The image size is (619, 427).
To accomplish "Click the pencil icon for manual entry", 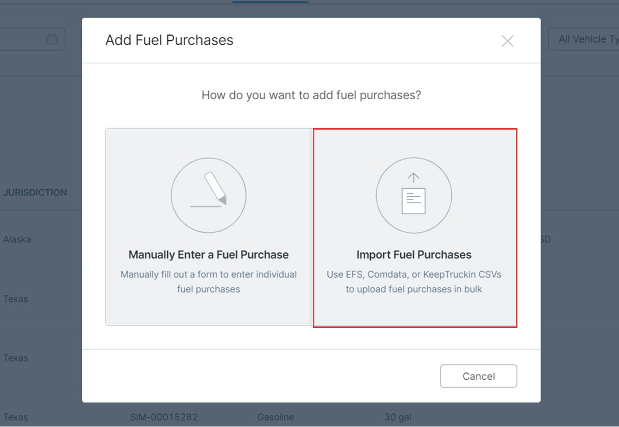I will click(208, 195).
